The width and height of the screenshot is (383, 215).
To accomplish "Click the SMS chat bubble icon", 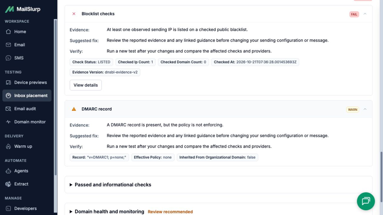I will [8, 58].
